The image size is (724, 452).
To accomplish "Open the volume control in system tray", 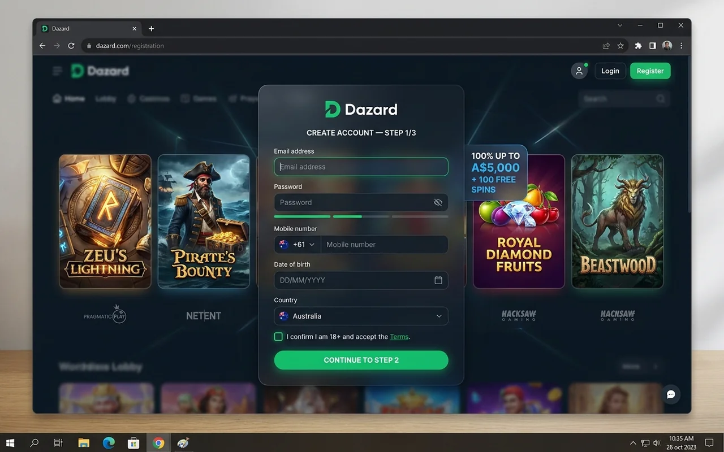I will [x=657, y=443].
